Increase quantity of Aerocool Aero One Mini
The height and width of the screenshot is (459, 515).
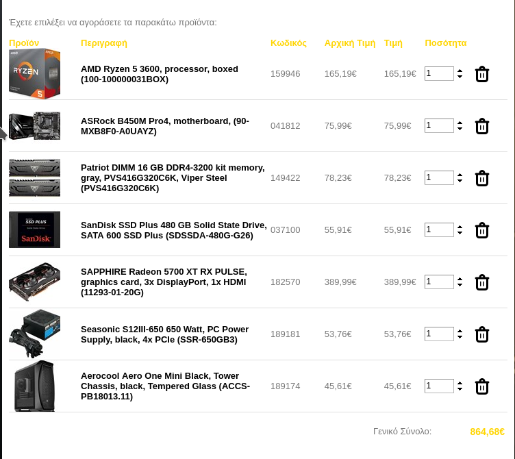tap(460, 383)
